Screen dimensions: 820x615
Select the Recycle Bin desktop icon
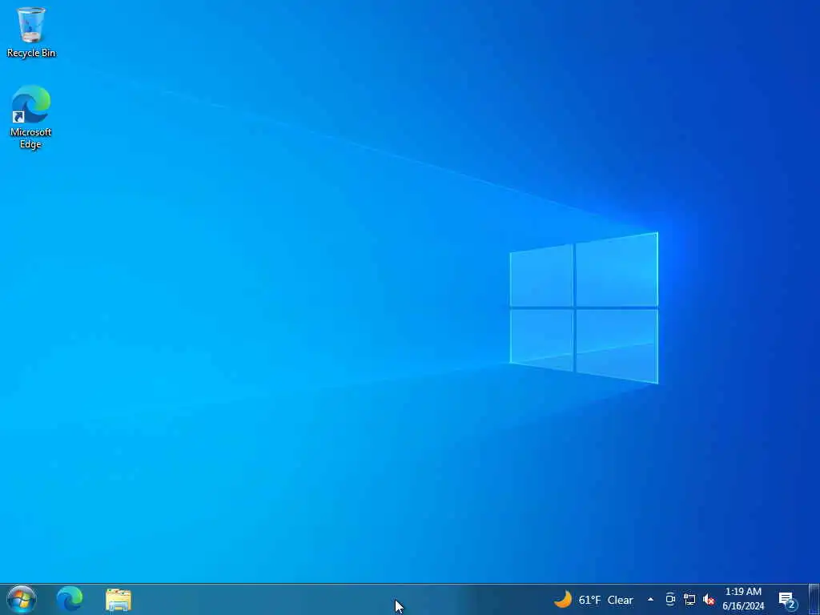click(x=31, y=31)
